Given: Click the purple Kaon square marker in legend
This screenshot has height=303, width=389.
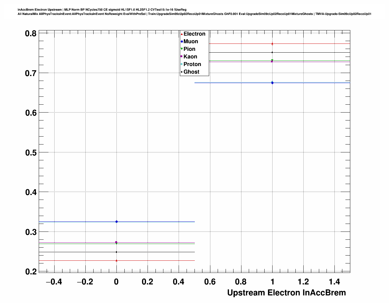Looking at the screenshot, I should pos(182,57).
